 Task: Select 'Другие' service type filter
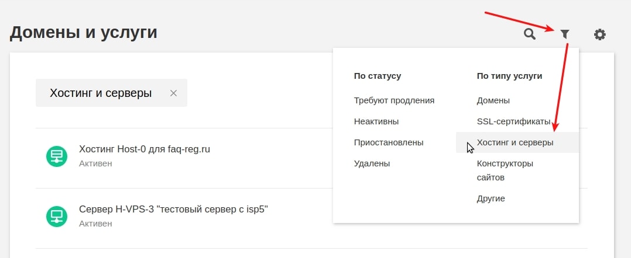tap(491, 198)
